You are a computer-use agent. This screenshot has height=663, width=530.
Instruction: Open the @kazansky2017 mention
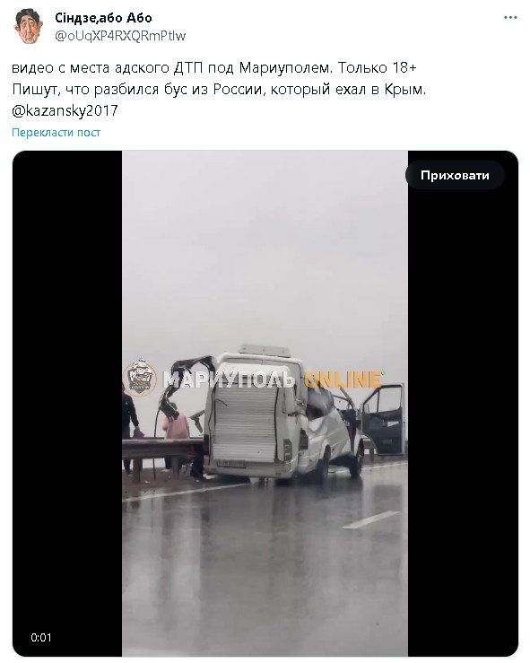(x=65, y=110)
